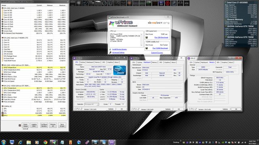Image resolution: width=259 pixels, height=145 pixels.
Task: Click the Maximum column header in HWiNFO
Action: point(62,5)
